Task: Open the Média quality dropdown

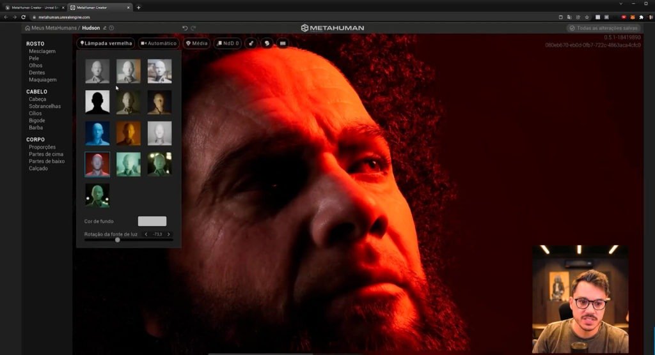Action: 196,43
